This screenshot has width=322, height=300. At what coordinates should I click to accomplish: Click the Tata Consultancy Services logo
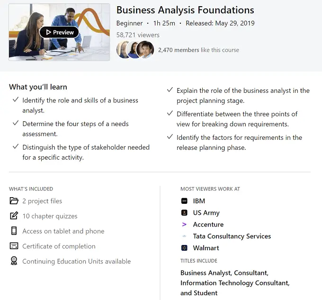tap(184, 236)
